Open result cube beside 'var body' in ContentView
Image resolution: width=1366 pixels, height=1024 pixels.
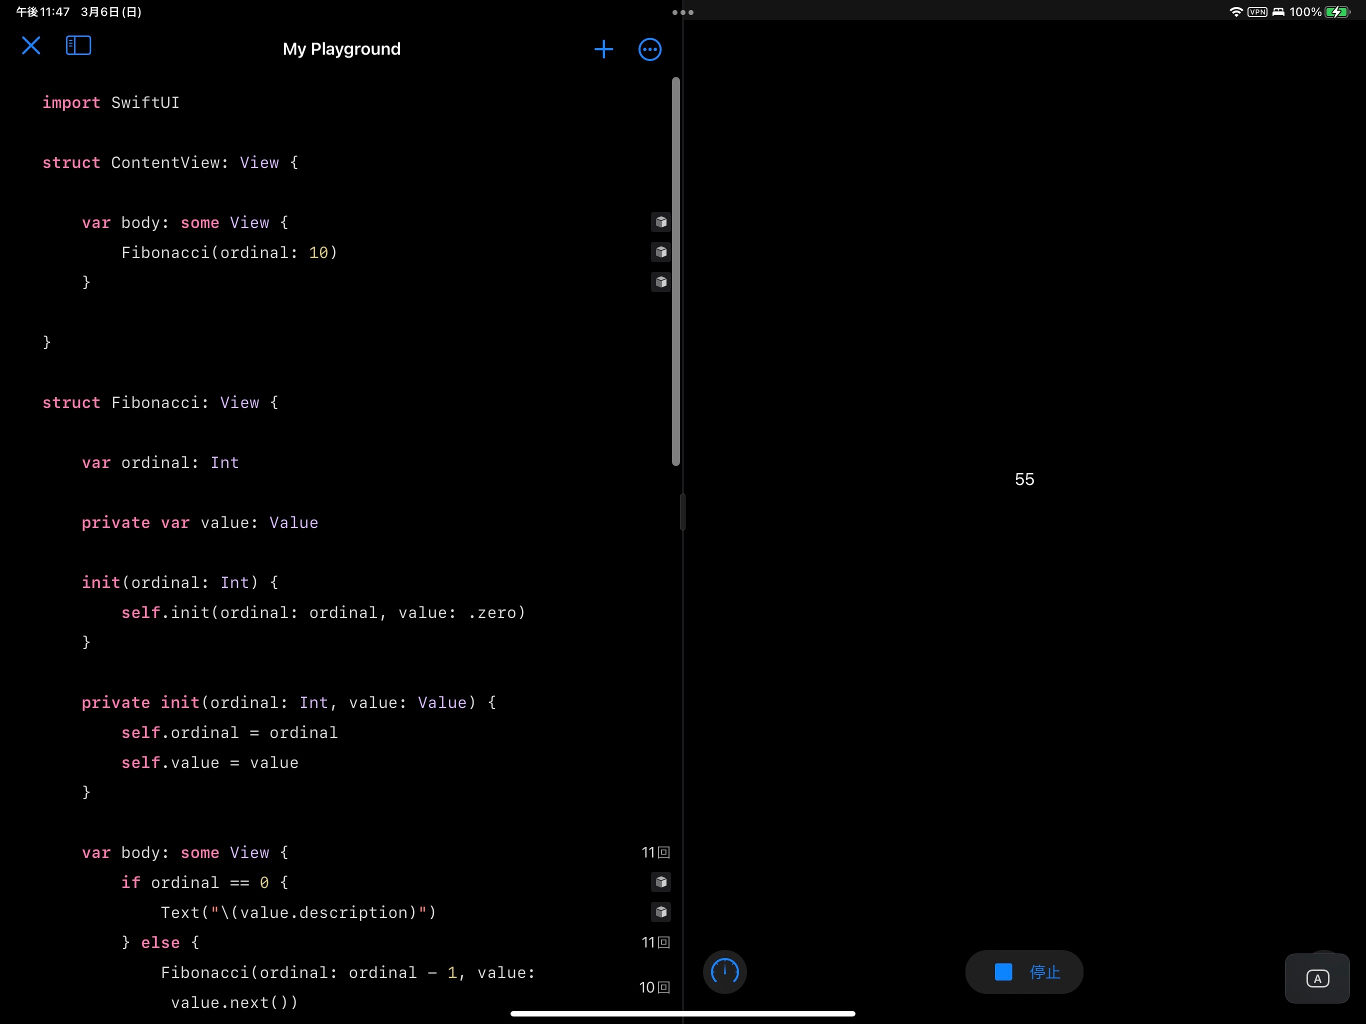661,222
